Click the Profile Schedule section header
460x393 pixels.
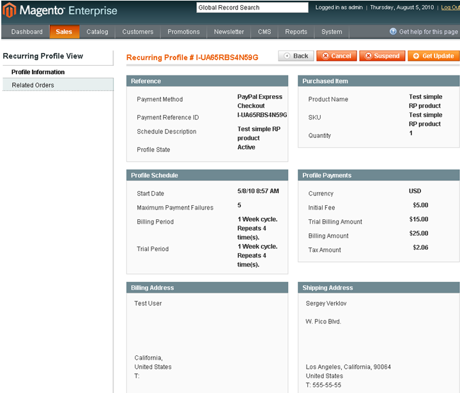[x=207, y=175]
